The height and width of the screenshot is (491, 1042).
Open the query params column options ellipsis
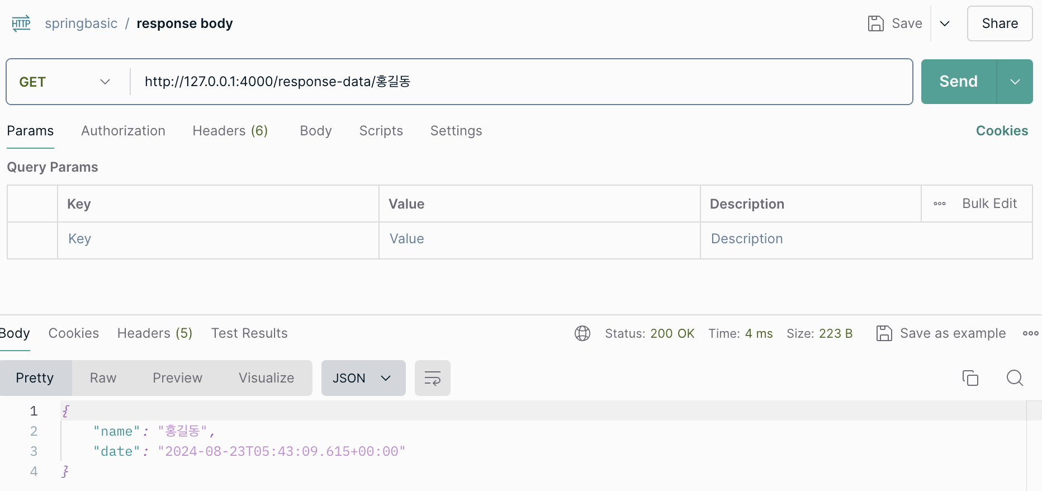pos(940,204)
